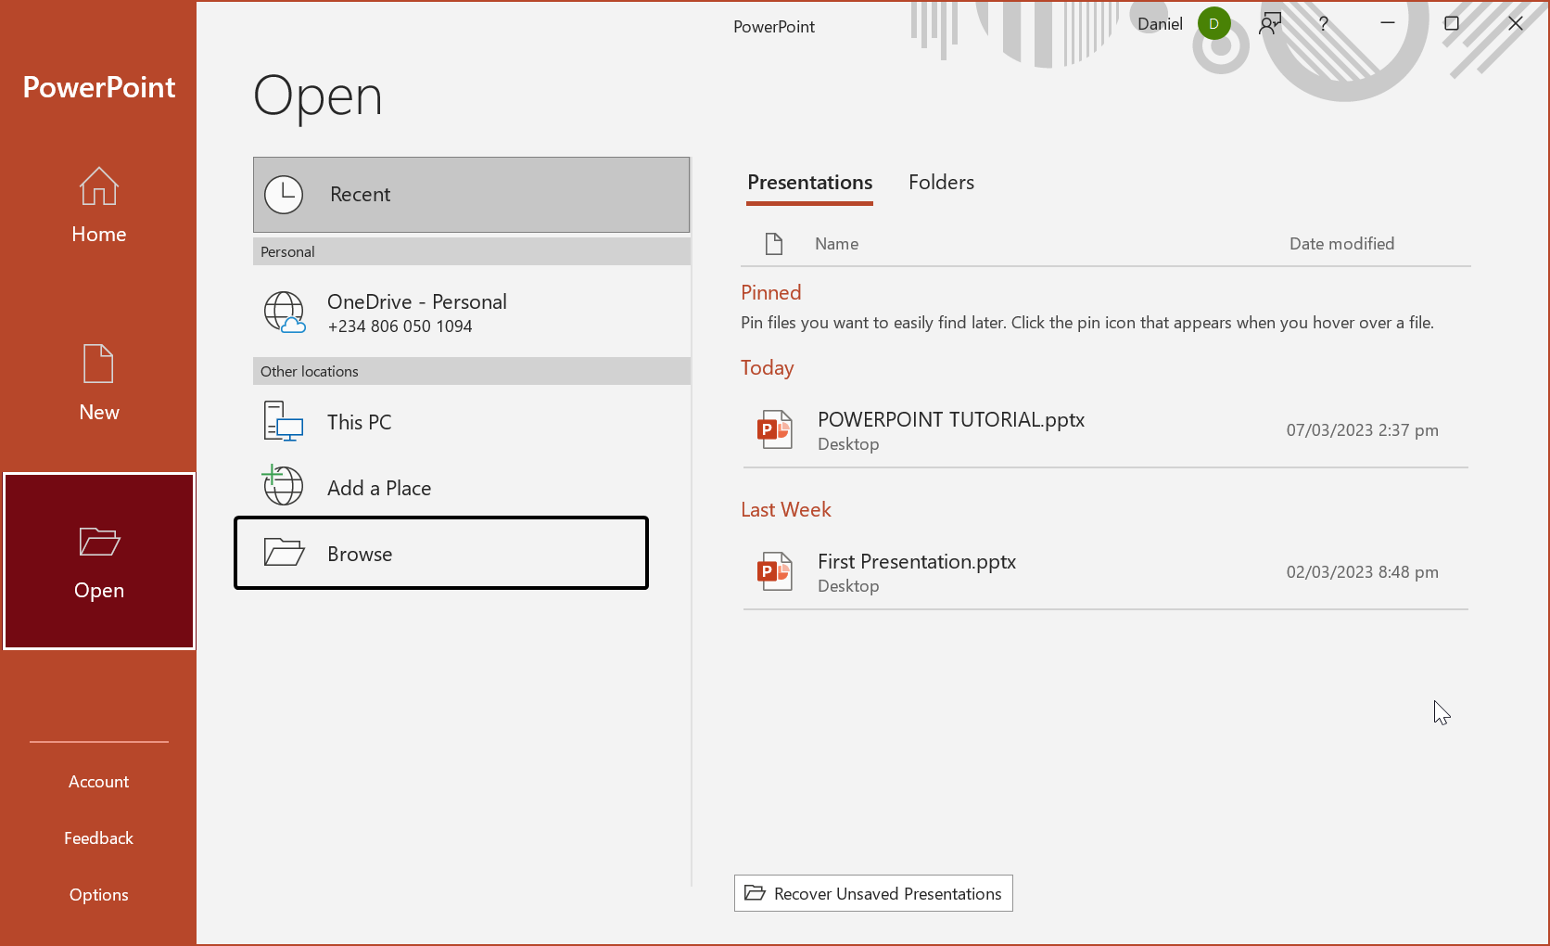
Task: Click the Open folder icon in sidebar
Action: tap(98, 542)
